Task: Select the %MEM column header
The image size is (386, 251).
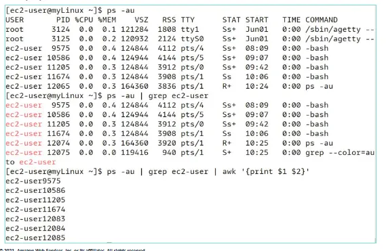Action: [x=107, y=20]
